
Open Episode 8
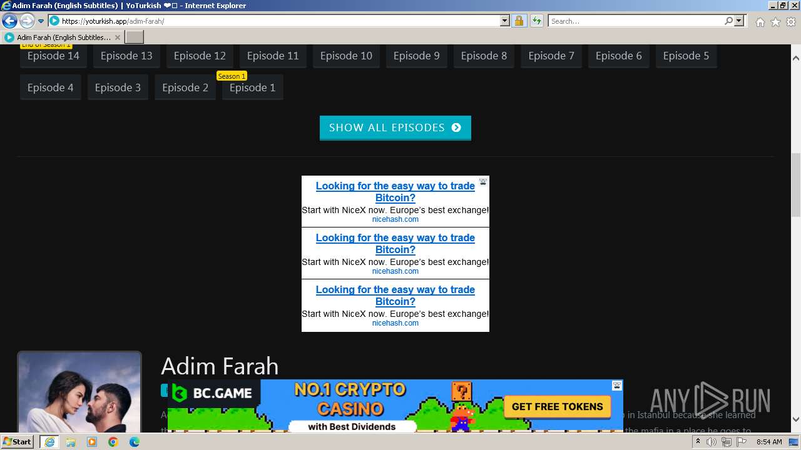484,56
